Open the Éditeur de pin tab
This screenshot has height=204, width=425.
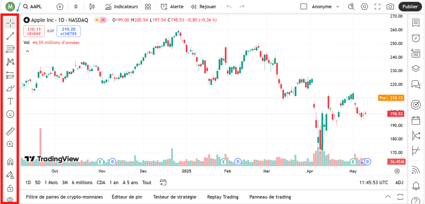point(127,197)
